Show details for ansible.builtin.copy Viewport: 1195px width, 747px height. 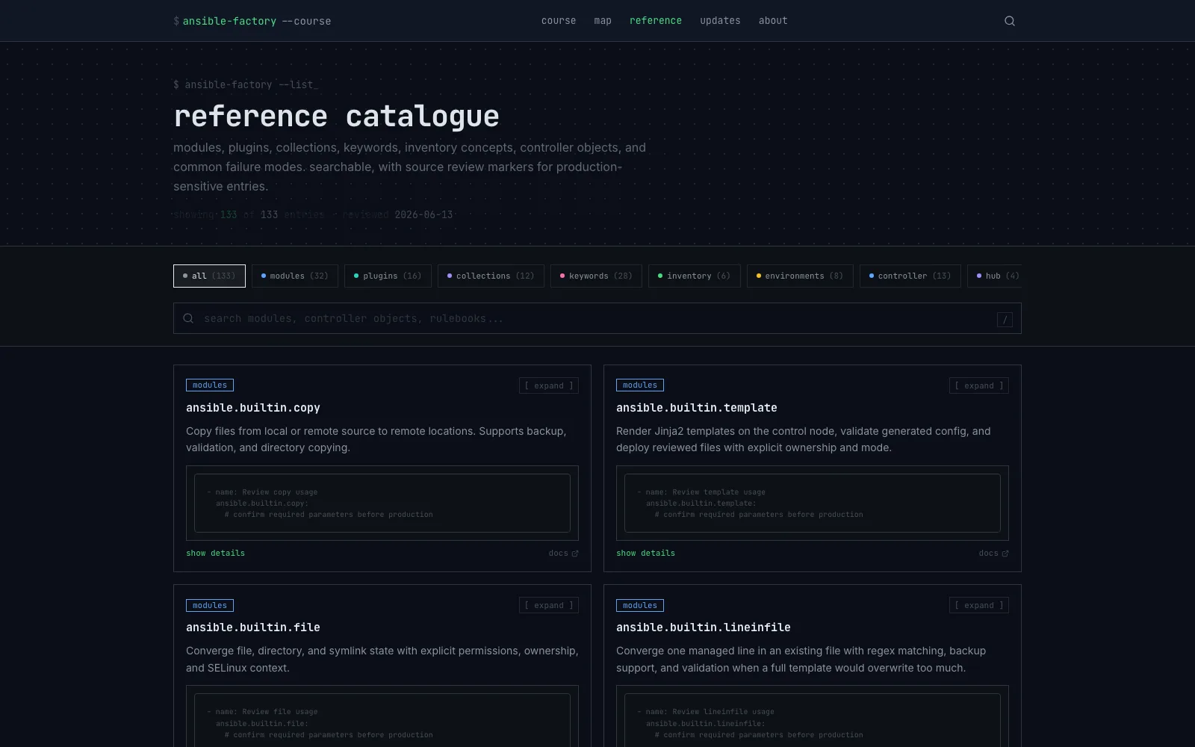[215, 554]
